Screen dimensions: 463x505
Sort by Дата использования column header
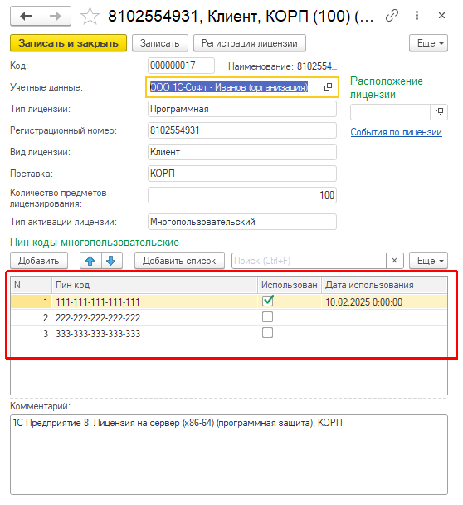click(384, 285)
